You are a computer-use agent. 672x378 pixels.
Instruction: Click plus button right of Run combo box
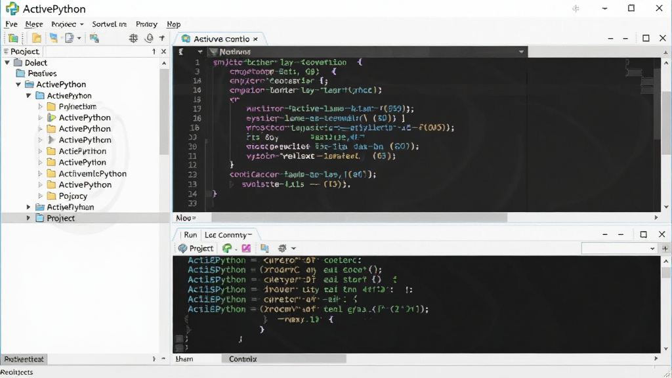click(x=665, y=249)
